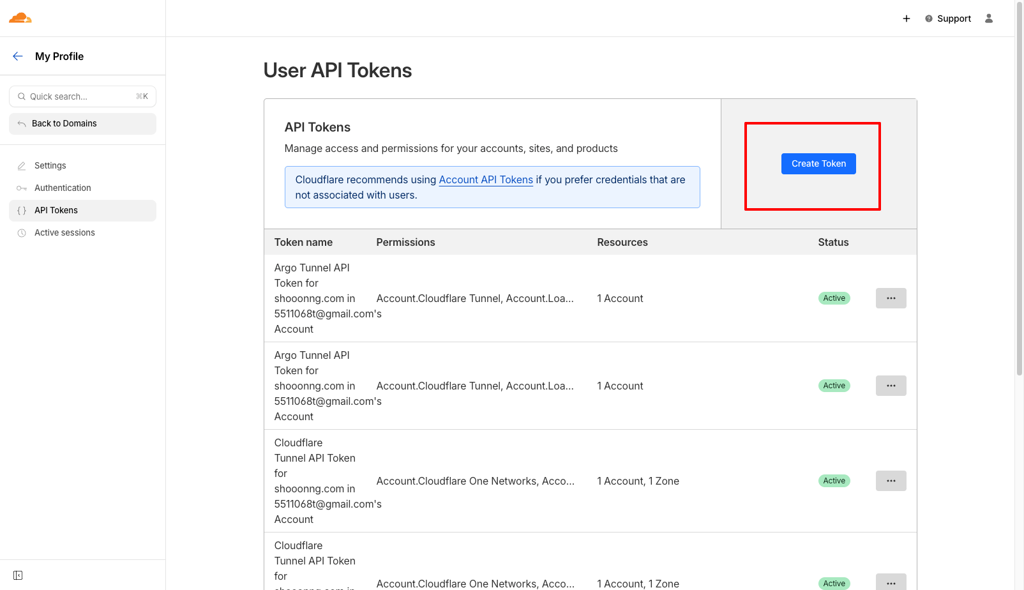Click Active status of first Cloudflare Tunnel token
This screenshot has height=590, width=1024.
834,481
